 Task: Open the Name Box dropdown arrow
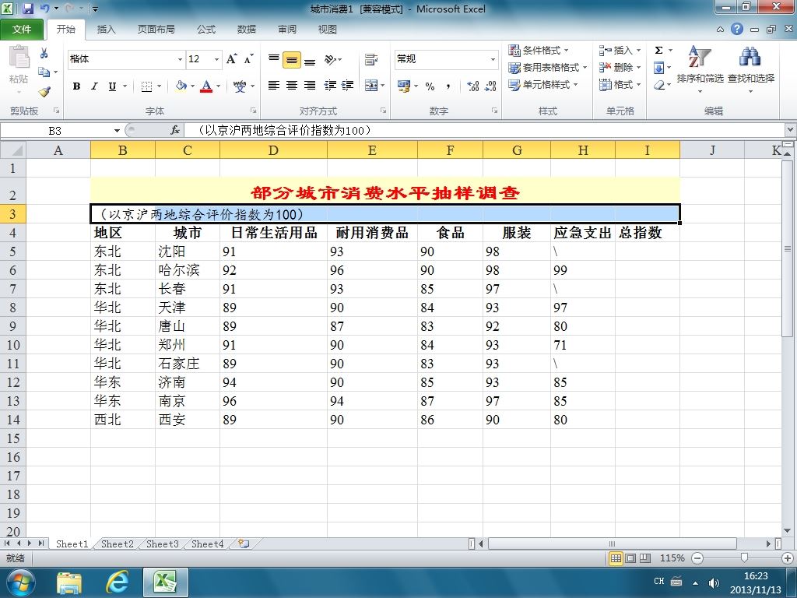pos(117,131)
